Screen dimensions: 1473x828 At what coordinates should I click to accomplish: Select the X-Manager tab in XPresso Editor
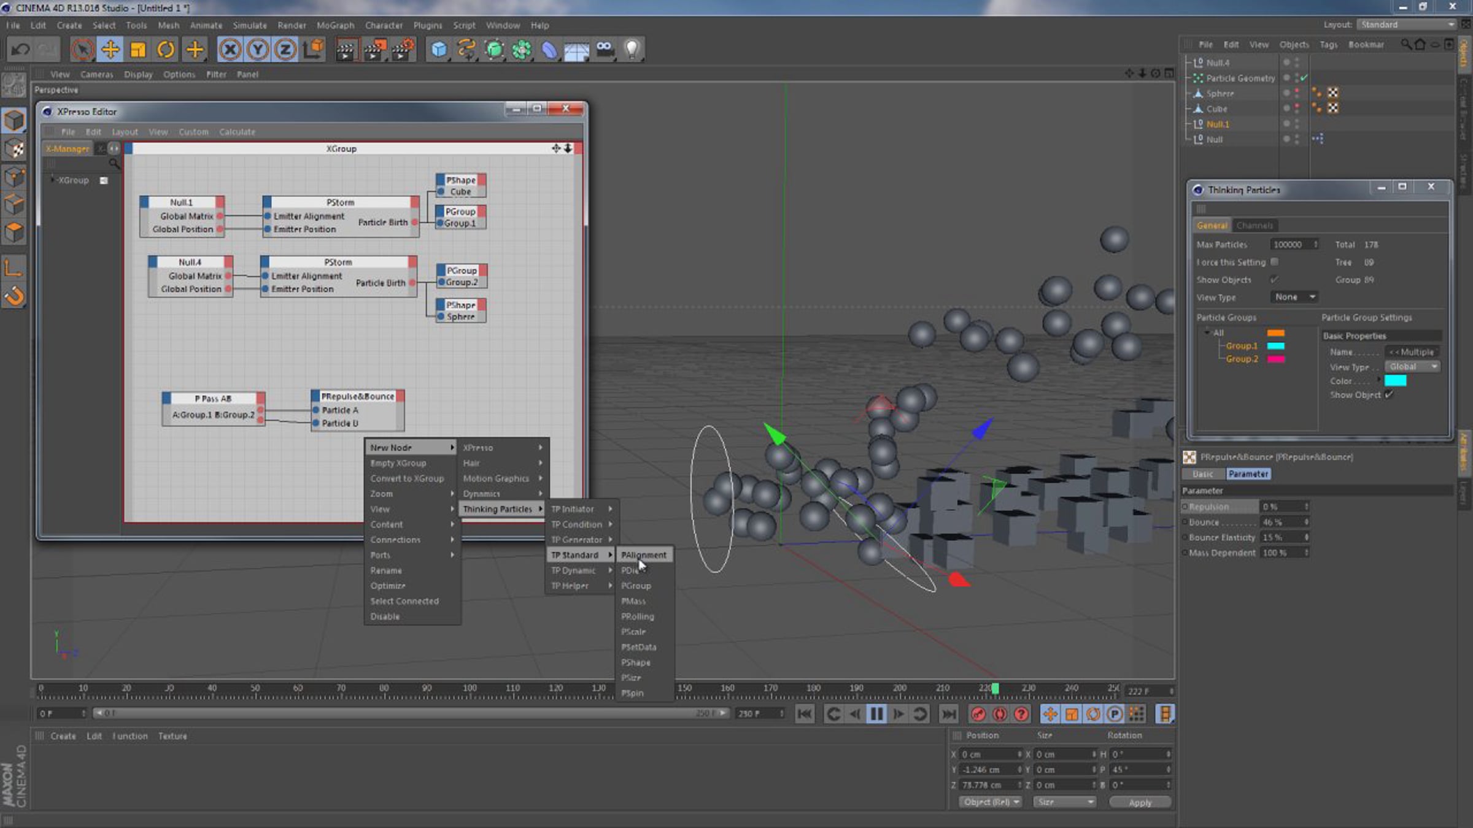pyautogui.click(x=68, y=148)
